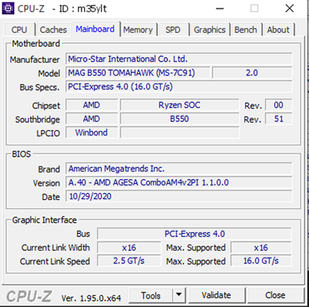Viewport: 309px width, 307px height.
Task: Expand the Tools dropdown arrow
Action: pos(179,295)
